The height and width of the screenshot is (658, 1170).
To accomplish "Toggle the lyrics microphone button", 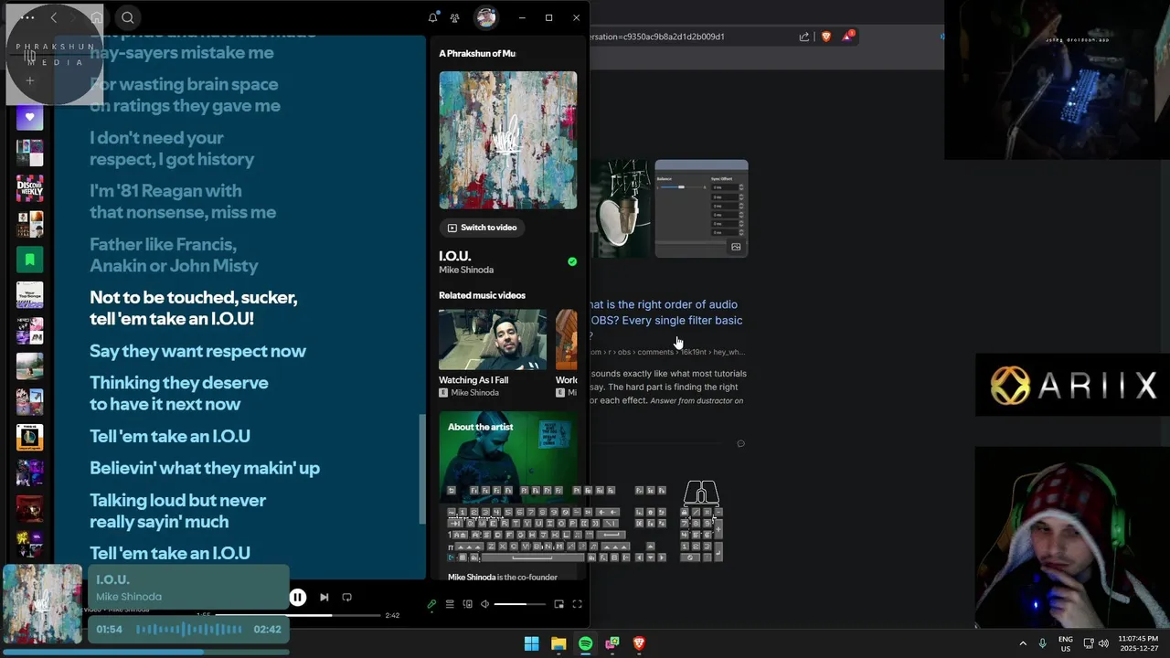I will (x=431, y=604).
